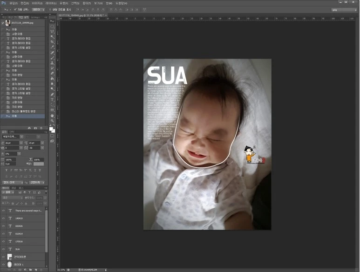This screenshot has width=360, height=272.
Task: Select the Paint Bucket tool
Action: tap(52, 79)
